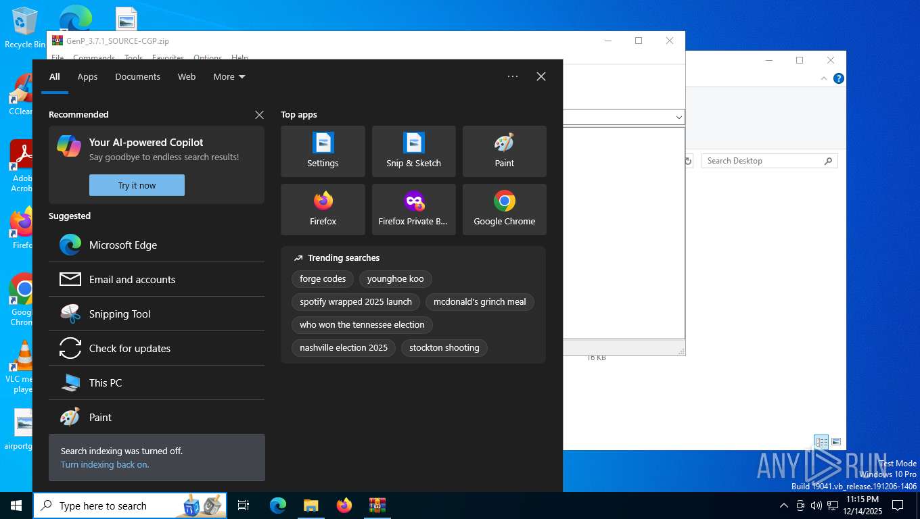
Task: Launch Snipping Tool suggestion
Action: 156,314
